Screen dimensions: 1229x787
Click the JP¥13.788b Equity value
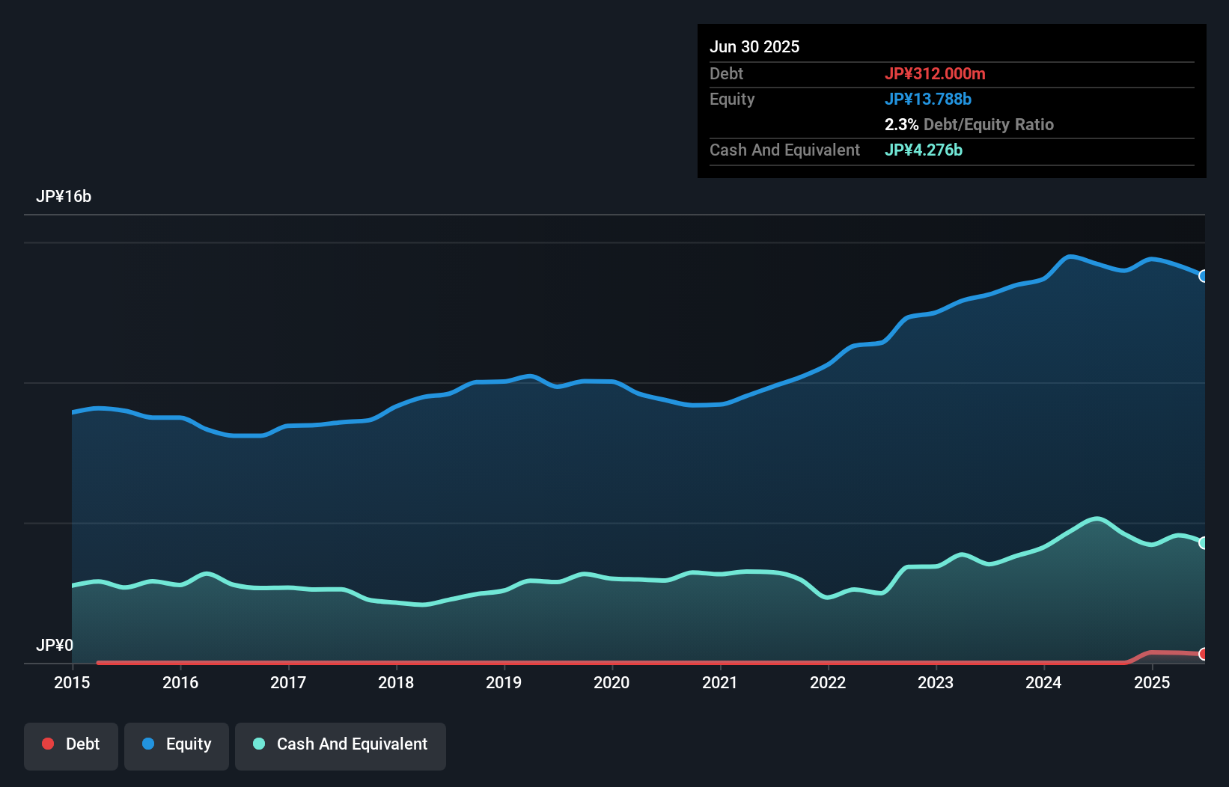(928, 99)
